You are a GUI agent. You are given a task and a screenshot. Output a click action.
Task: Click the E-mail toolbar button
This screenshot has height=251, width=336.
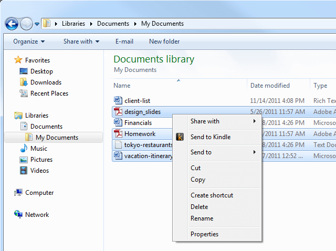point(124,41)
